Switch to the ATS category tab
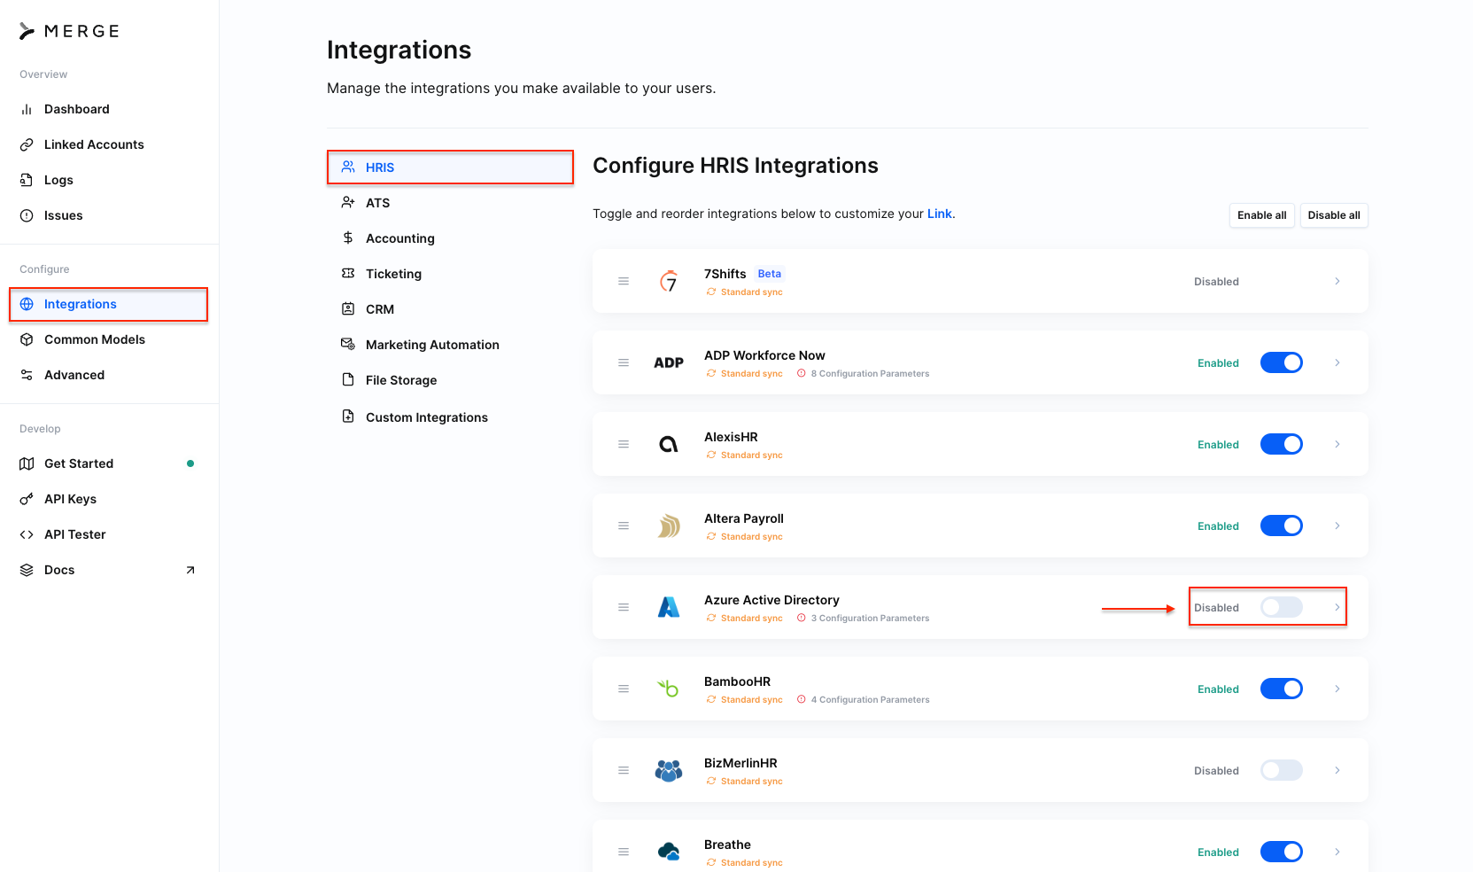Screen dimensions: 1473x872 pyautogui.click(x=377, y=203)
